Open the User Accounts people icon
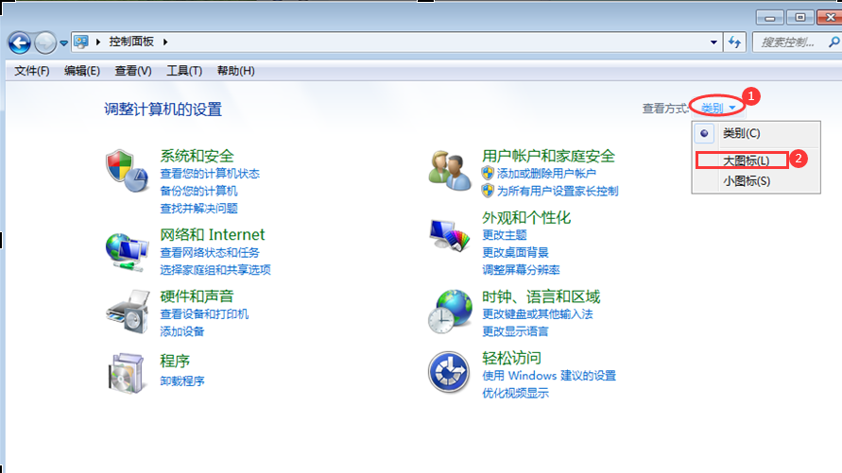Image resolution: width=842 pixels, height=473 pixels. pos(450,171)
